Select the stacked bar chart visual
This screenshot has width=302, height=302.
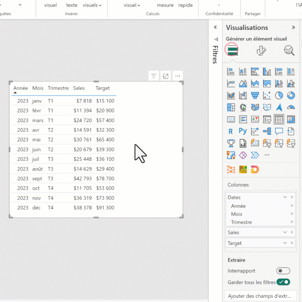pyautogui.click(x=231, y=72)
